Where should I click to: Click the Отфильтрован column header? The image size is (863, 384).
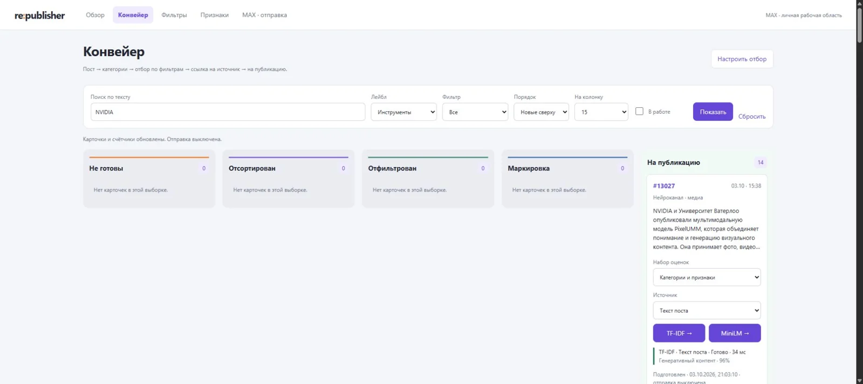coord(392,168)
